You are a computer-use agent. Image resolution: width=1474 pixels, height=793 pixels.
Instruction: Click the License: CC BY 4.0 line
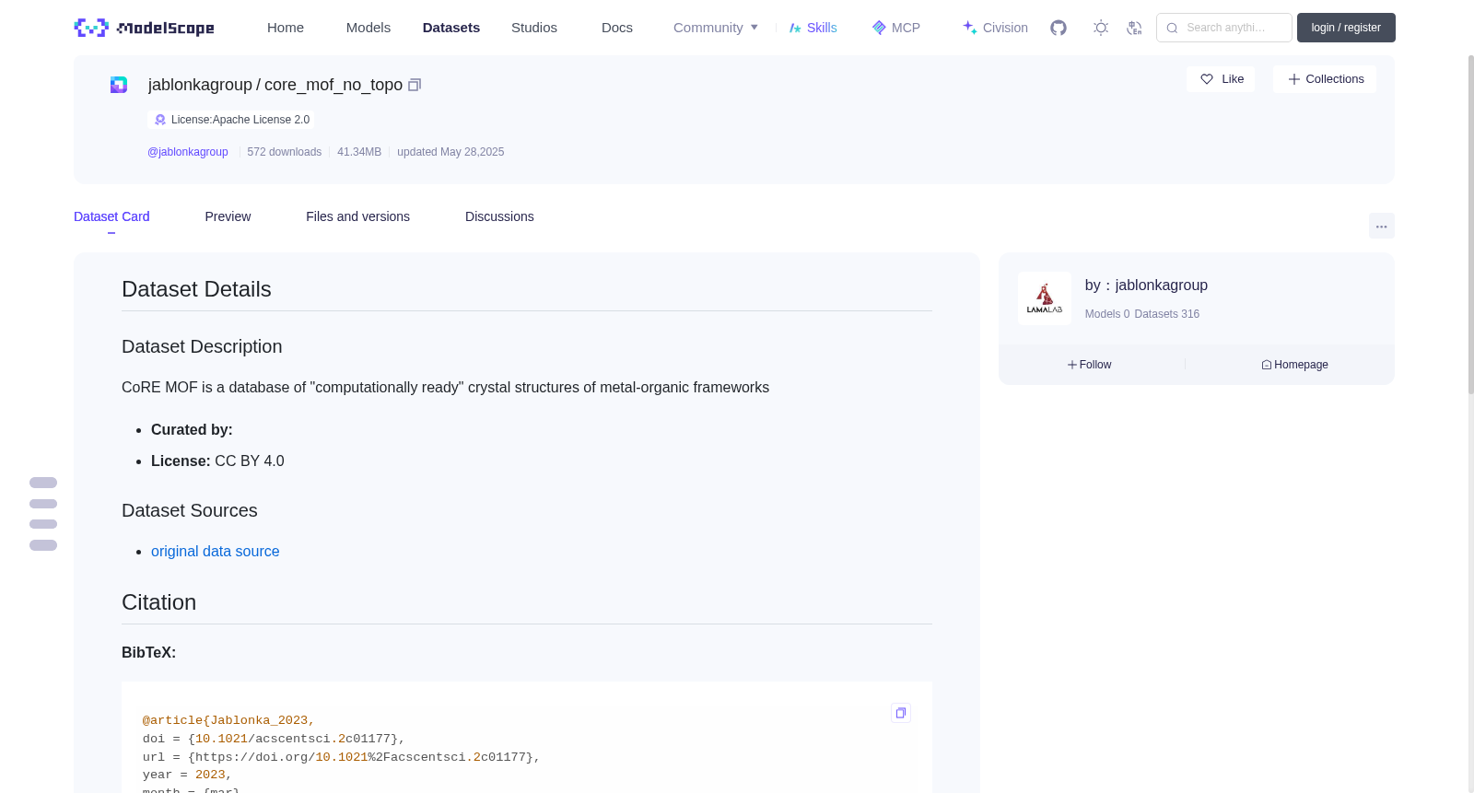pos(217,461)
